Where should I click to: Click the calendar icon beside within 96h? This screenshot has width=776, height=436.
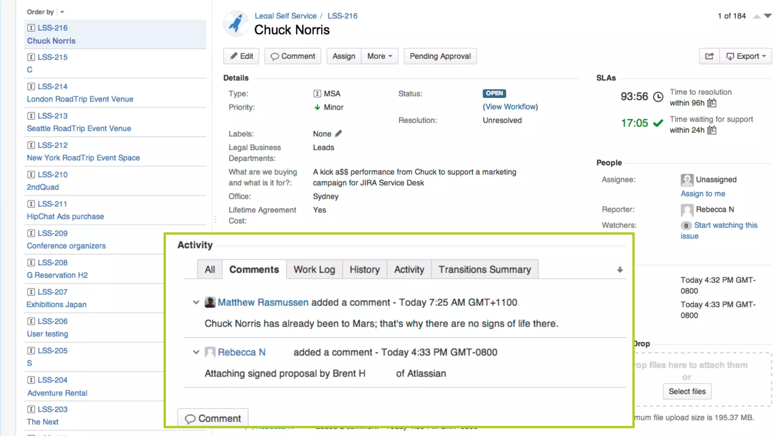pos(712,103)
